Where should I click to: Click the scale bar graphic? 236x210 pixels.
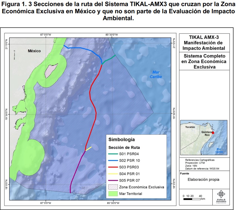[192, 198]
